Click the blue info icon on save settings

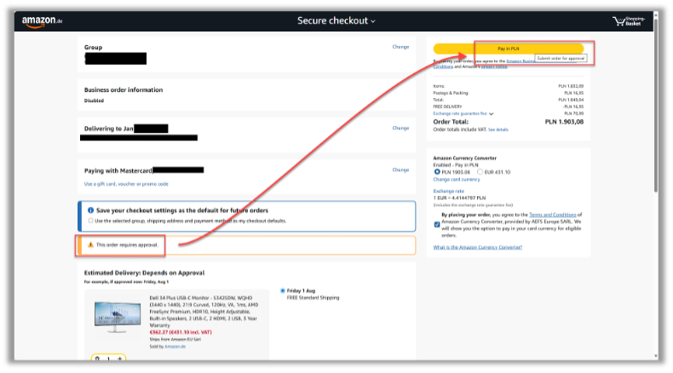coord(90,210)
